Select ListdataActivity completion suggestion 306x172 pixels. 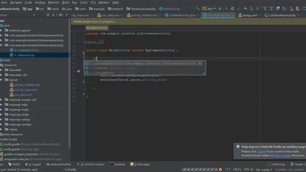145,64
